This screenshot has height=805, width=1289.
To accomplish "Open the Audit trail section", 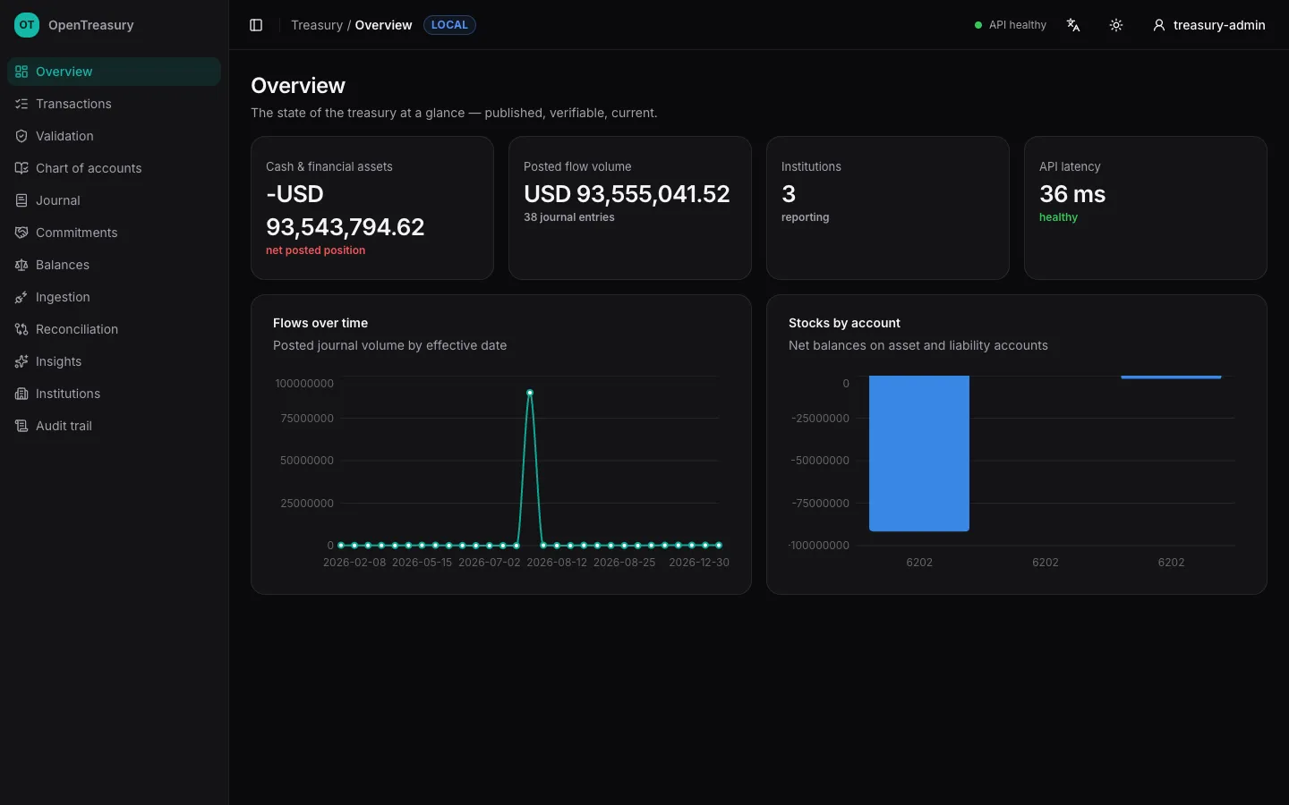I will [x=114, y=426].
